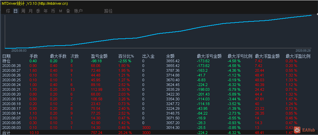Open the 账户 account tab
This screenshot has height=135, width=318.
click(x=78, y=11)
